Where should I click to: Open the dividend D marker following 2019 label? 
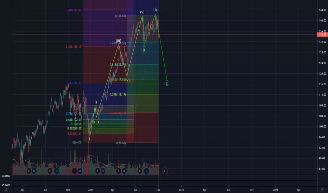[x=102, y=171]
